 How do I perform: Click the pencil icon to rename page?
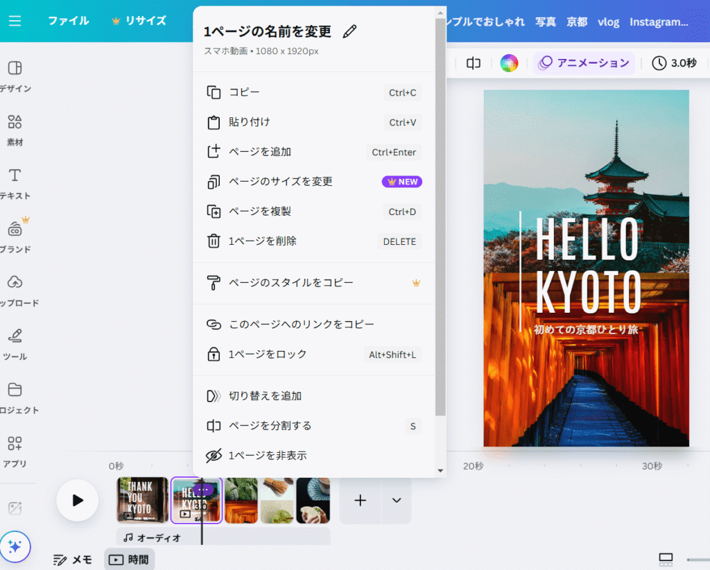pyautogui.click(x=349, y=31)
